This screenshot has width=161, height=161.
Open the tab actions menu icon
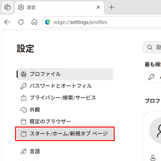tap(7, 7)
